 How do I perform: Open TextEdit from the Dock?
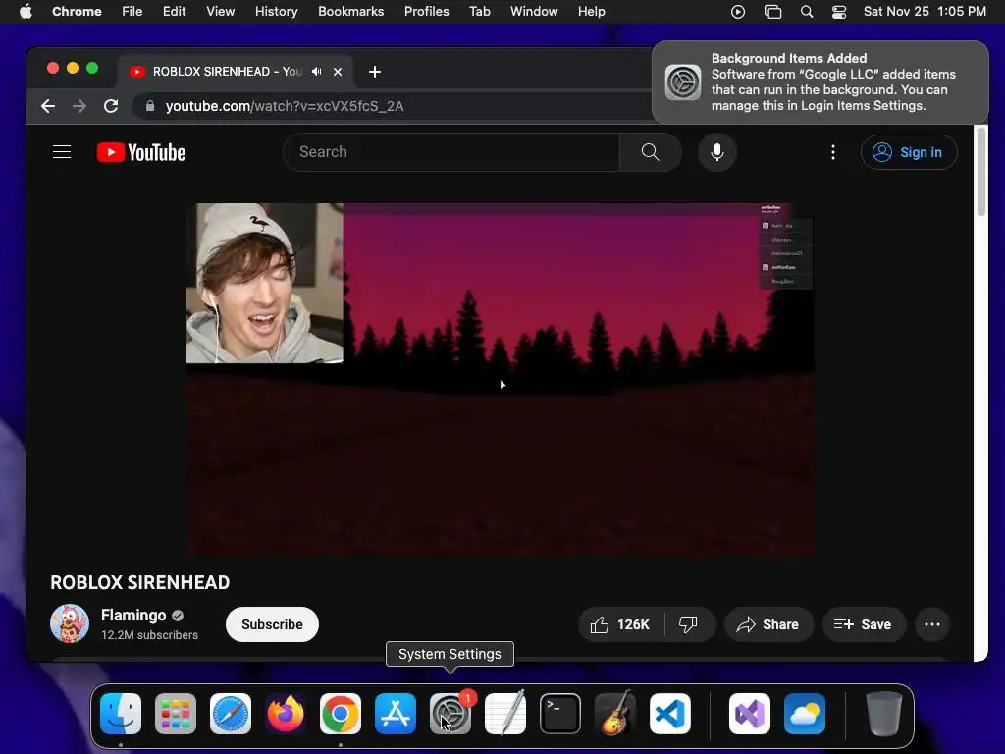[505, 714]
